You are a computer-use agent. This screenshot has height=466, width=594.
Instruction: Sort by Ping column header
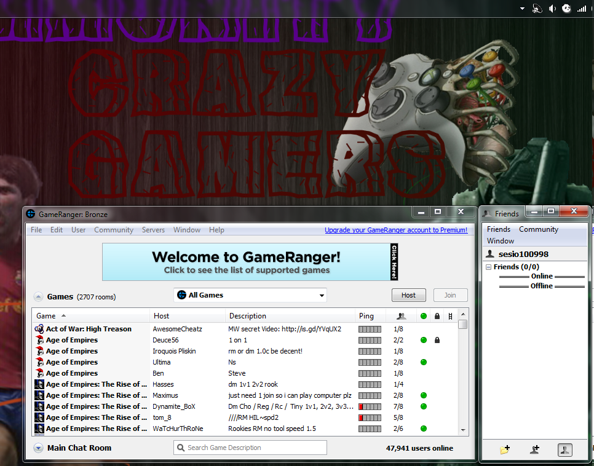pos(370,315)
